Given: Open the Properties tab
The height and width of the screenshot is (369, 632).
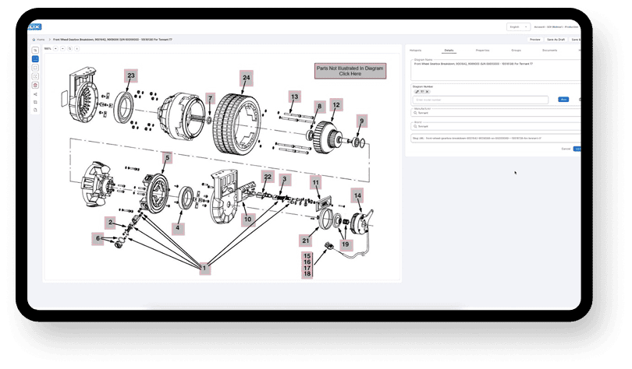Looking at the screenshot, I should click(x=482, y=51).
